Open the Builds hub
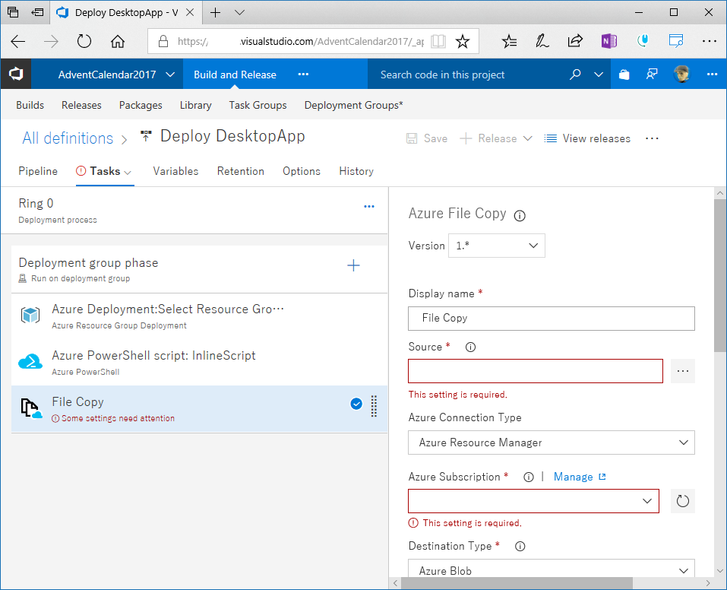The image size is (727, 590). click(x=30, y=106)
